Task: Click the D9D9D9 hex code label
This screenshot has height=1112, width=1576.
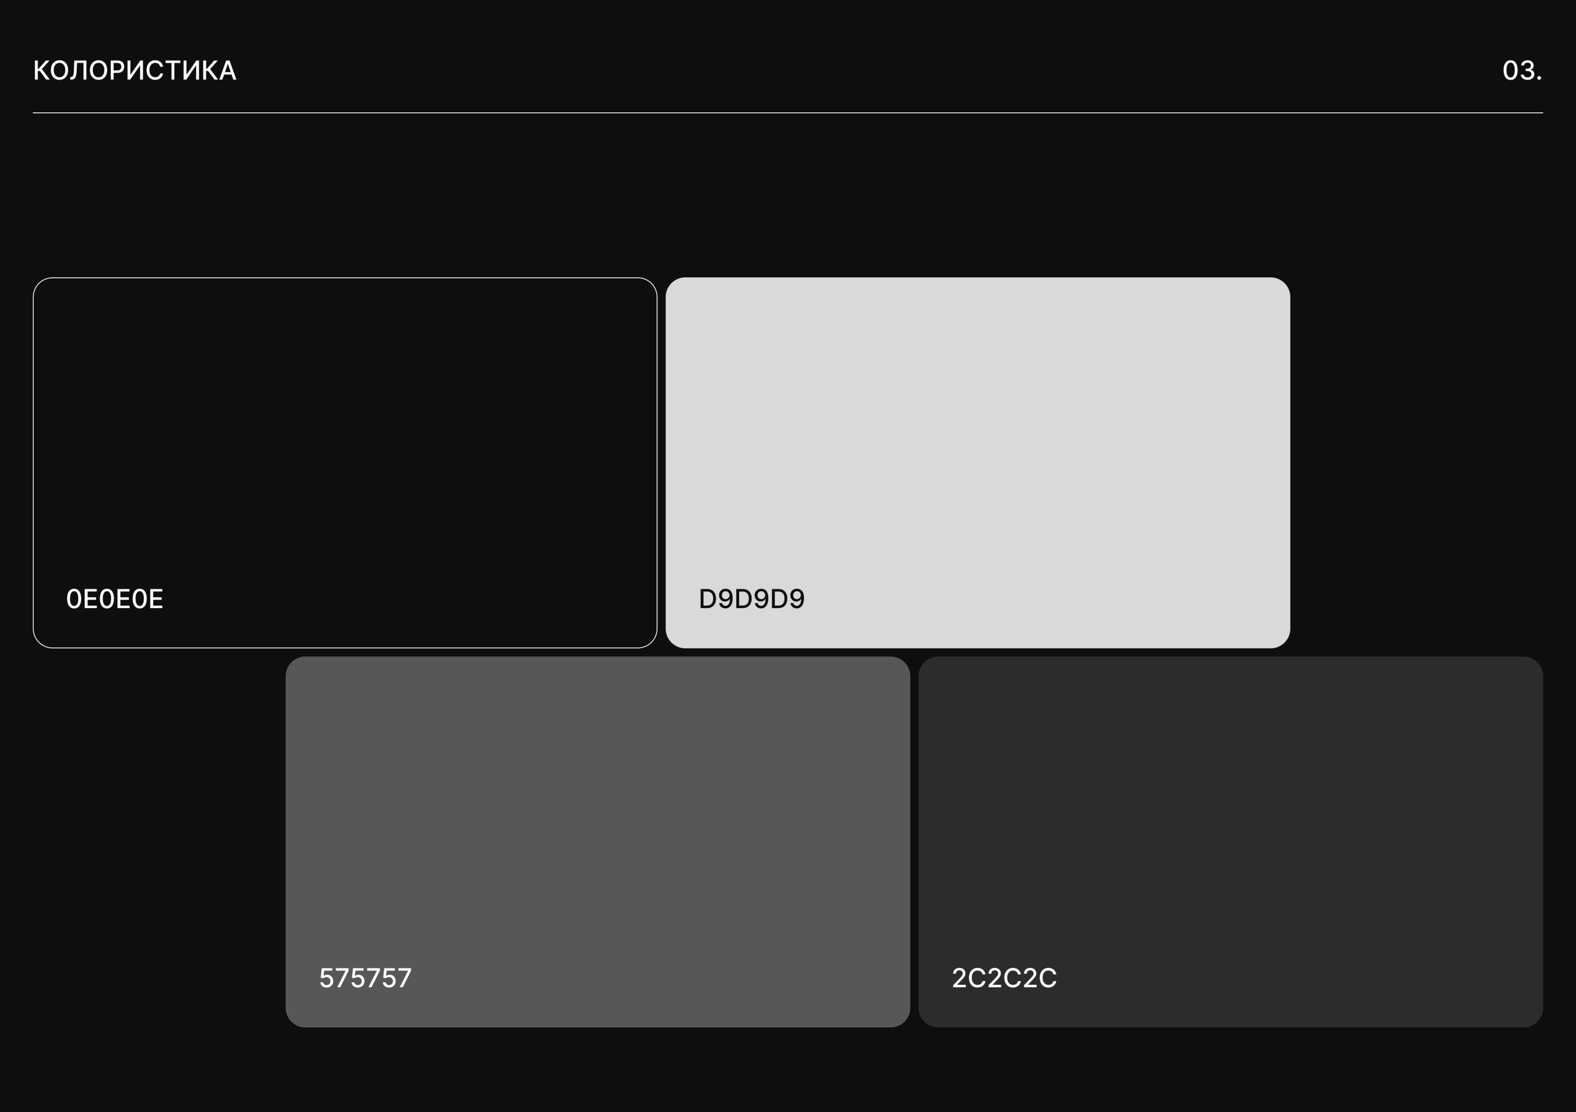Action: point(752,599)
